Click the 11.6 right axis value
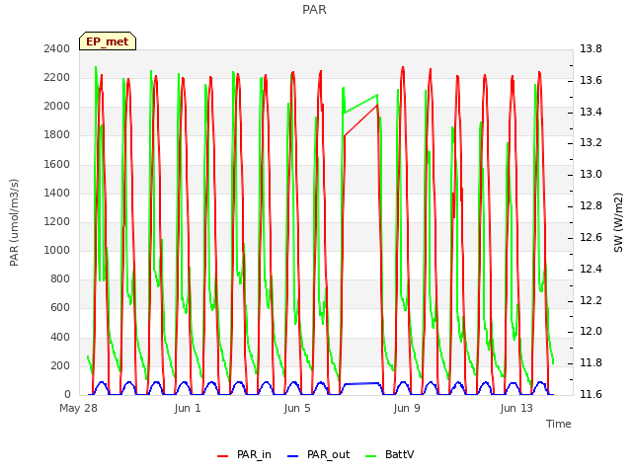Screen dimensions: 632x474 (x=591, y=394)
